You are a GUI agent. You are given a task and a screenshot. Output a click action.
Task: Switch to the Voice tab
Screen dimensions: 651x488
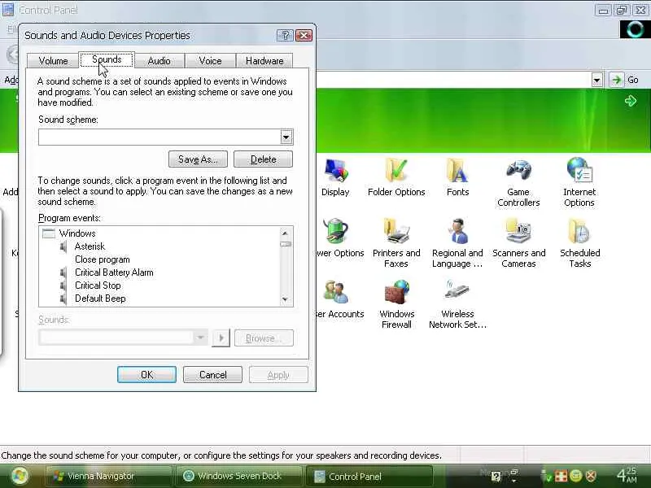coord(210,60)
